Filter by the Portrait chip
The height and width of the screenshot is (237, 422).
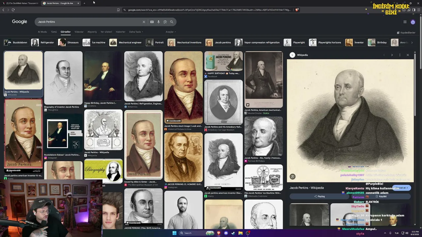(155, 42)
